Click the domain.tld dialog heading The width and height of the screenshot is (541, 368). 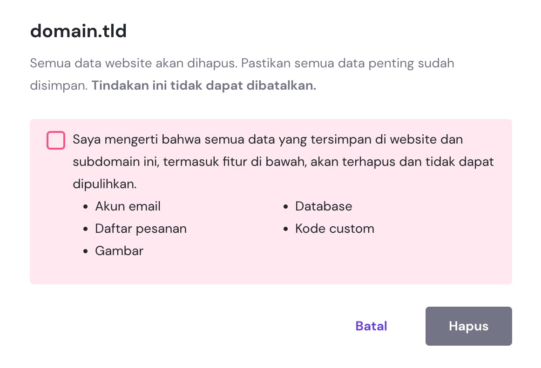point(78,32)
